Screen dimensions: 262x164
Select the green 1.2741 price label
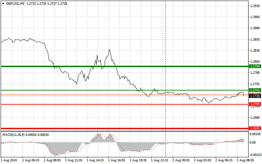255,90
